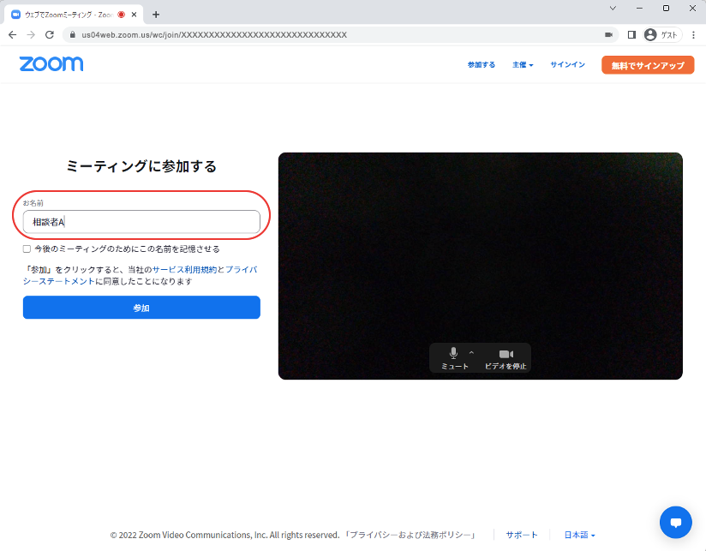The image size is (706, 551).
Task: Check remember this name for future meetings
Action: click(27, 249)
